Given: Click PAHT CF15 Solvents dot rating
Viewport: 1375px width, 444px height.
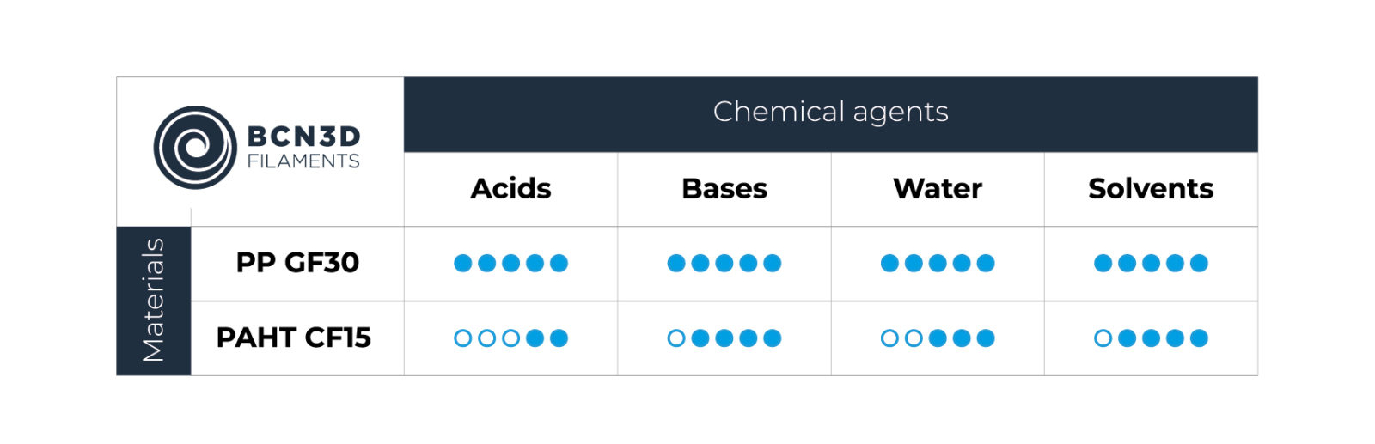Looking at the screenshot, I should pyautogui.click(x=1151, y=338).
